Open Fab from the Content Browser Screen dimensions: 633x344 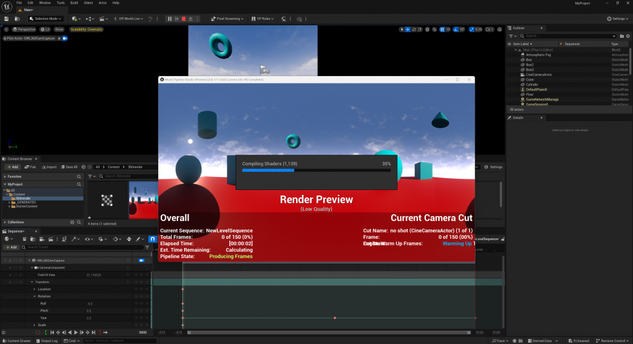30,167
